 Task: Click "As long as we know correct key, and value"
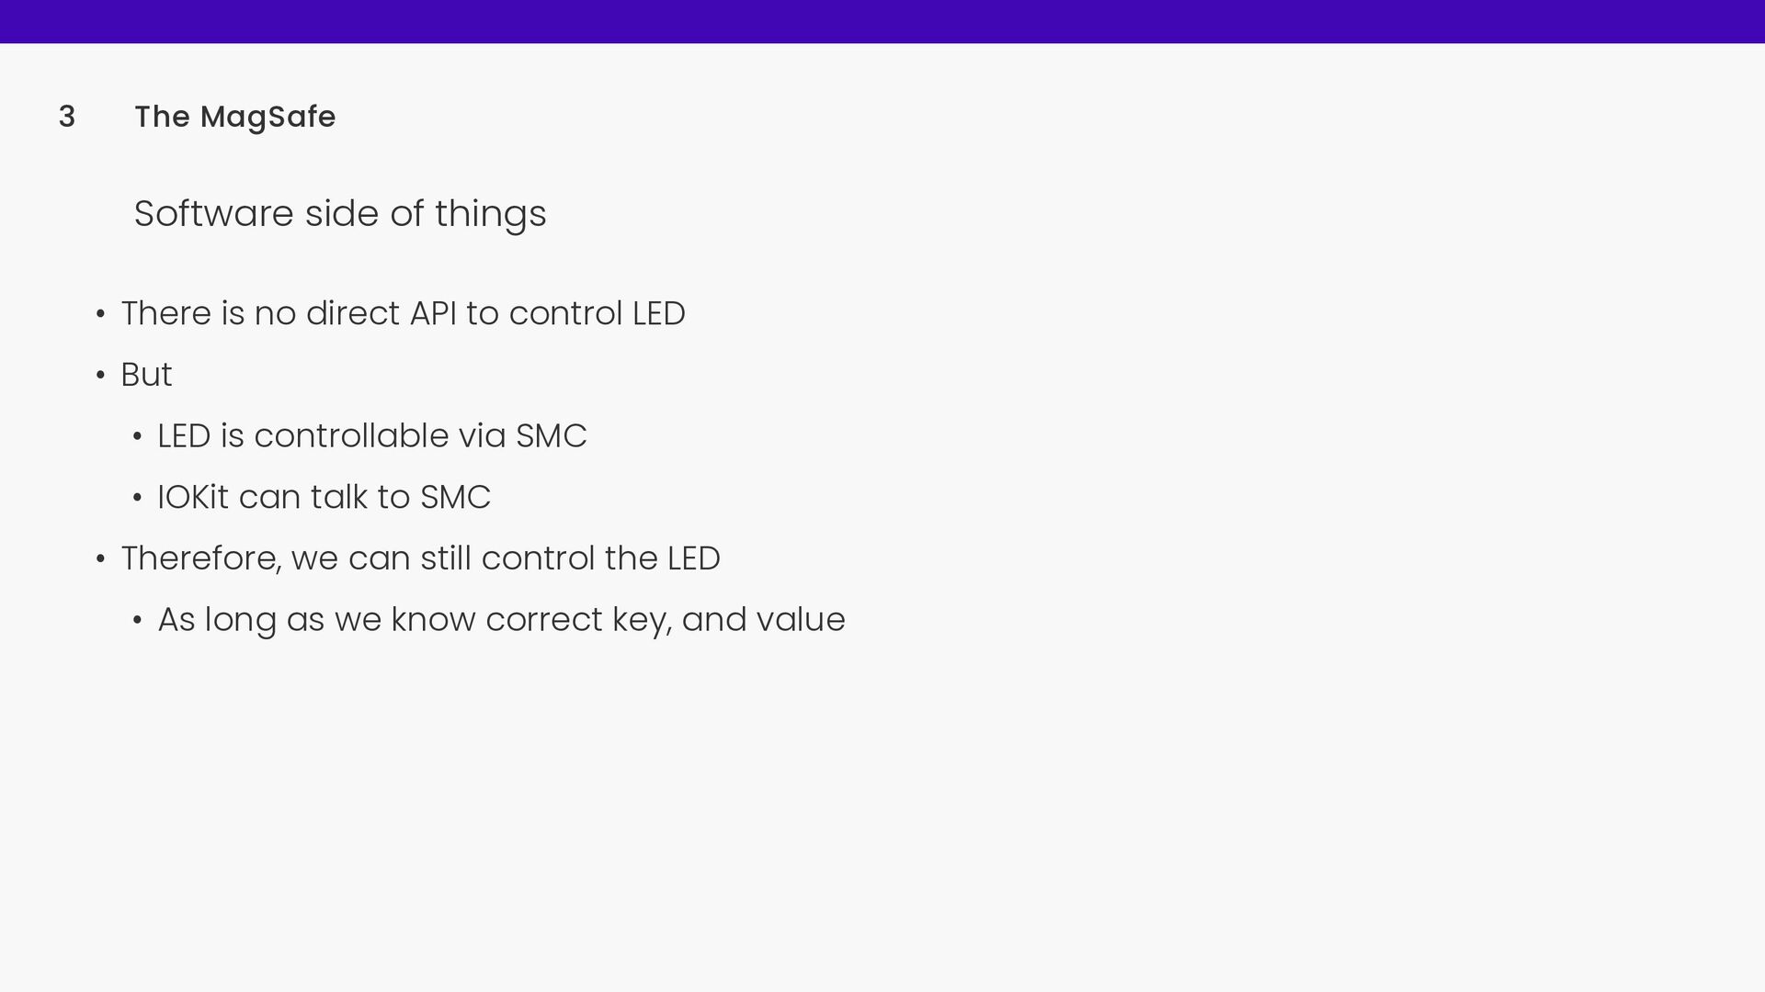pyautogui.click(x=501, y=620)
